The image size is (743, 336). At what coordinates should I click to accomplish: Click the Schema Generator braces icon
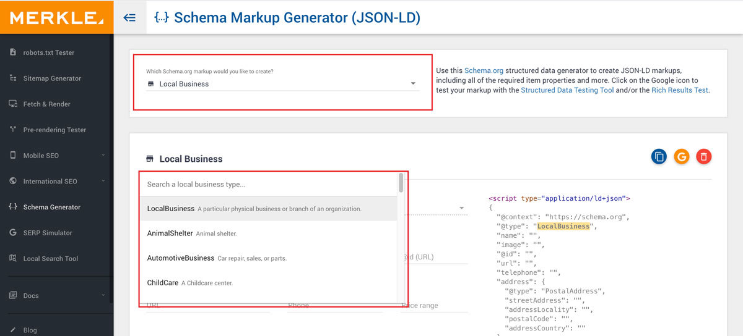point(12,207)
